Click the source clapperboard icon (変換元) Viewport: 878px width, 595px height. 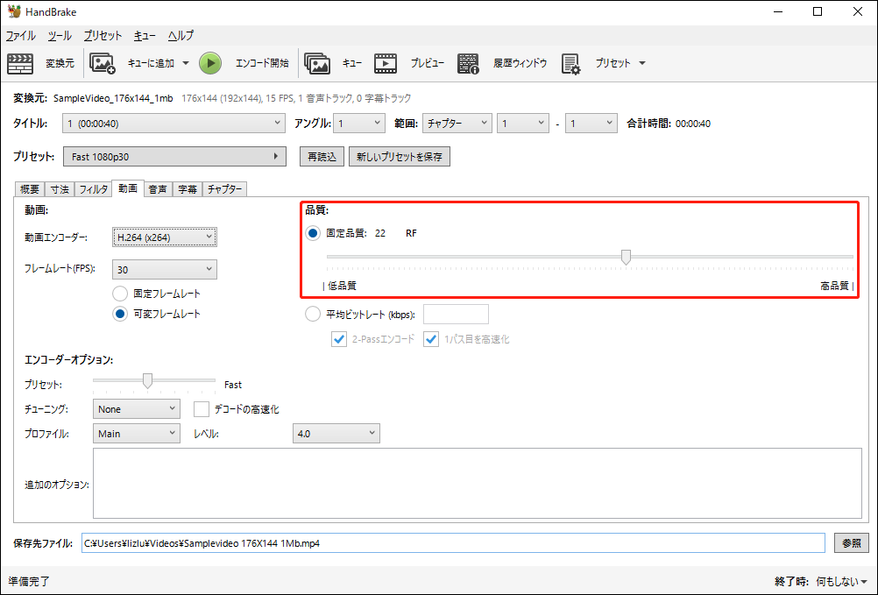pyautogui.click(x=20, y=63)
